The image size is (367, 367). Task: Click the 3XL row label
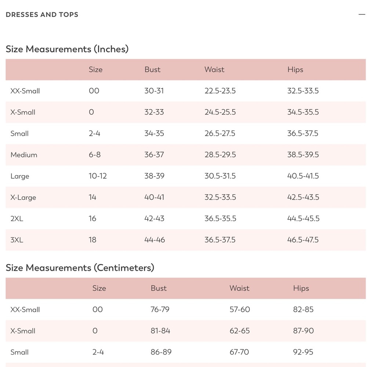coord(17,240)
